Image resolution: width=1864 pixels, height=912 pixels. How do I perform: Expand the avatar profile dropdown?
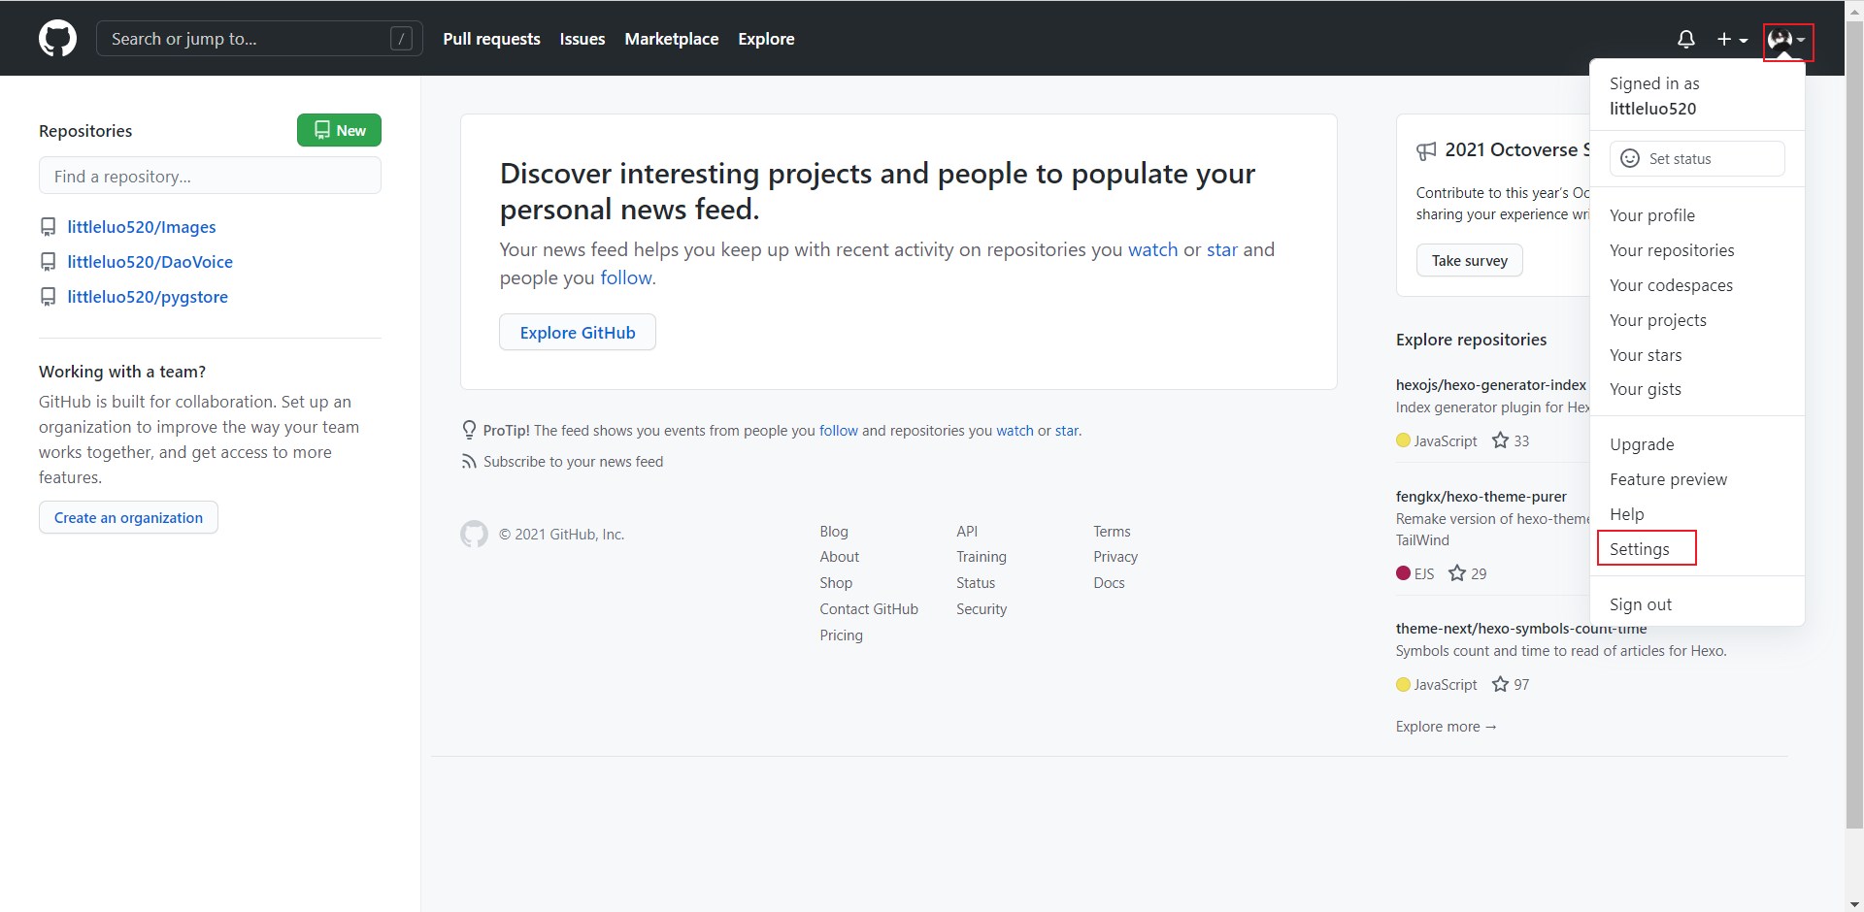click(x=1786, y=41)
